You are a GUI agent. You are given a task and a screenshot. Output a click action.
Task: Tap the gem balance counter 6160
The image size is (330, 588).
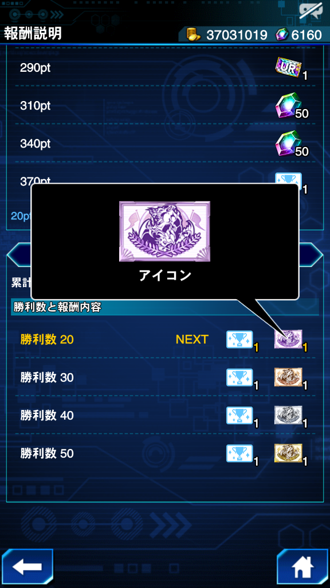(x=307, y=35)
